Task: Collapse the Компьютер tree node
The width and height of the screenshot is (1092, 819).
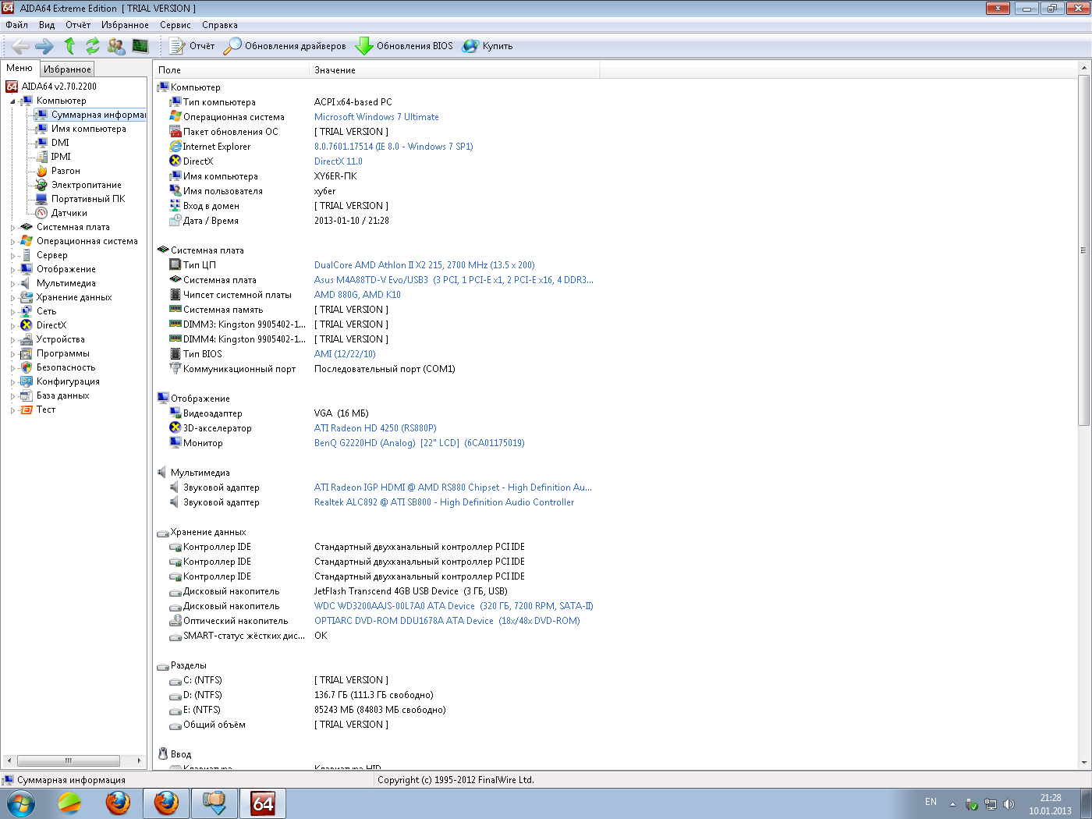Action: click(x=12, y=101)
